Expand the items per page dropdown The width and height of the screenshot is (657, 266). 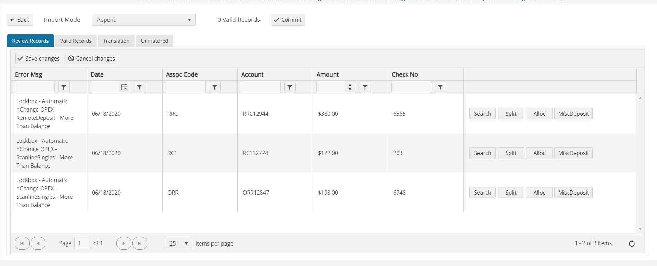(x=178, y=243)
